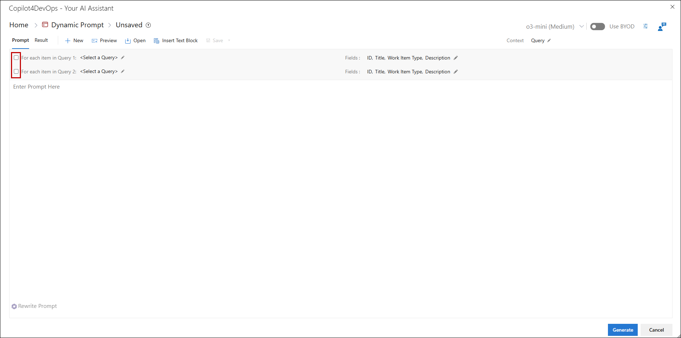Edit the fields list for Query 2
This screenshot has width=681, height=338.
[456, 72]
